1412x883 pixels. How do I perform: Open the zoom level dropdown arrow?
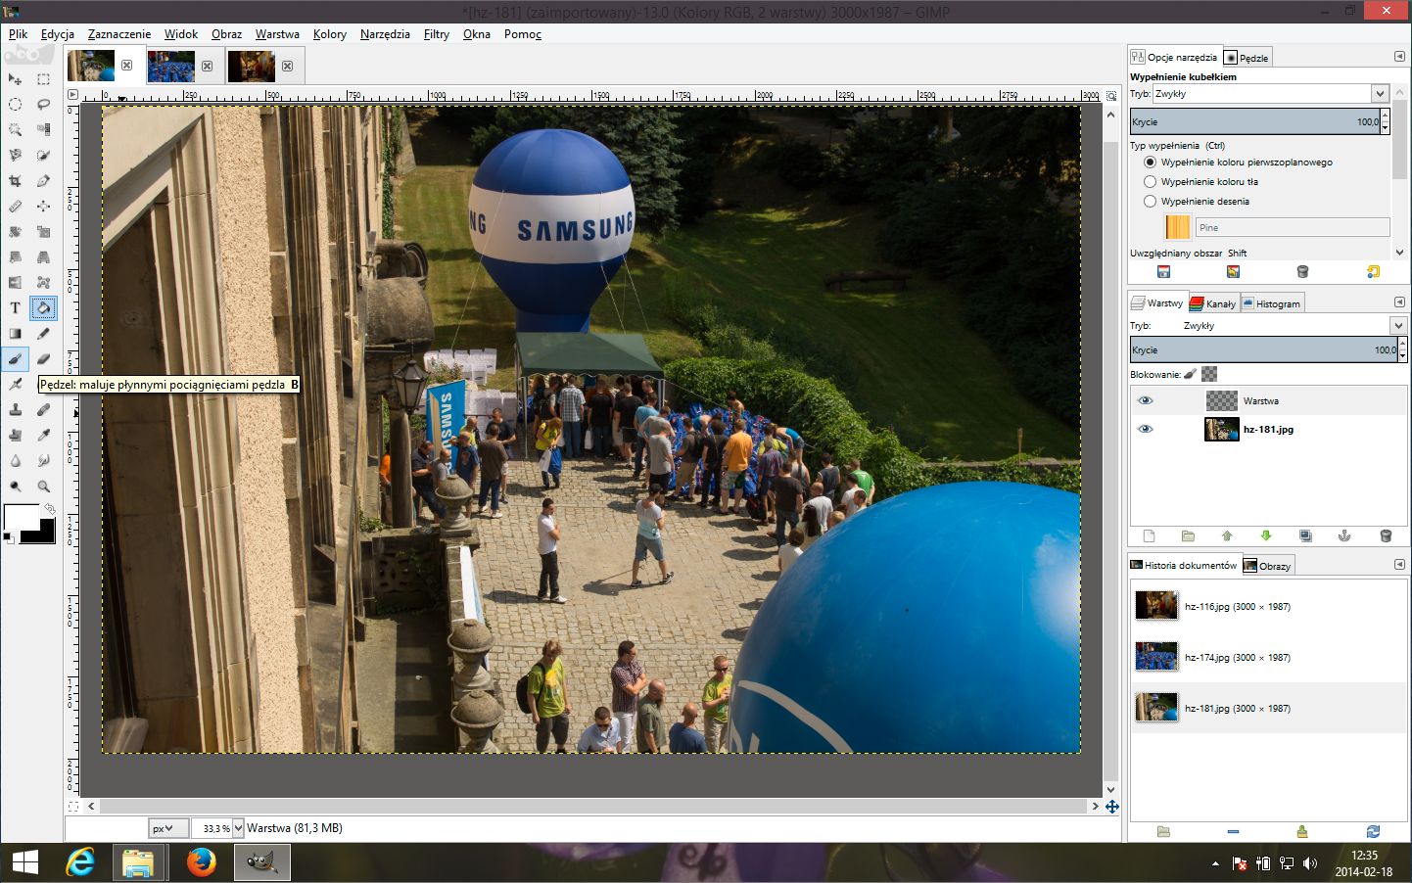coord(238,828)
